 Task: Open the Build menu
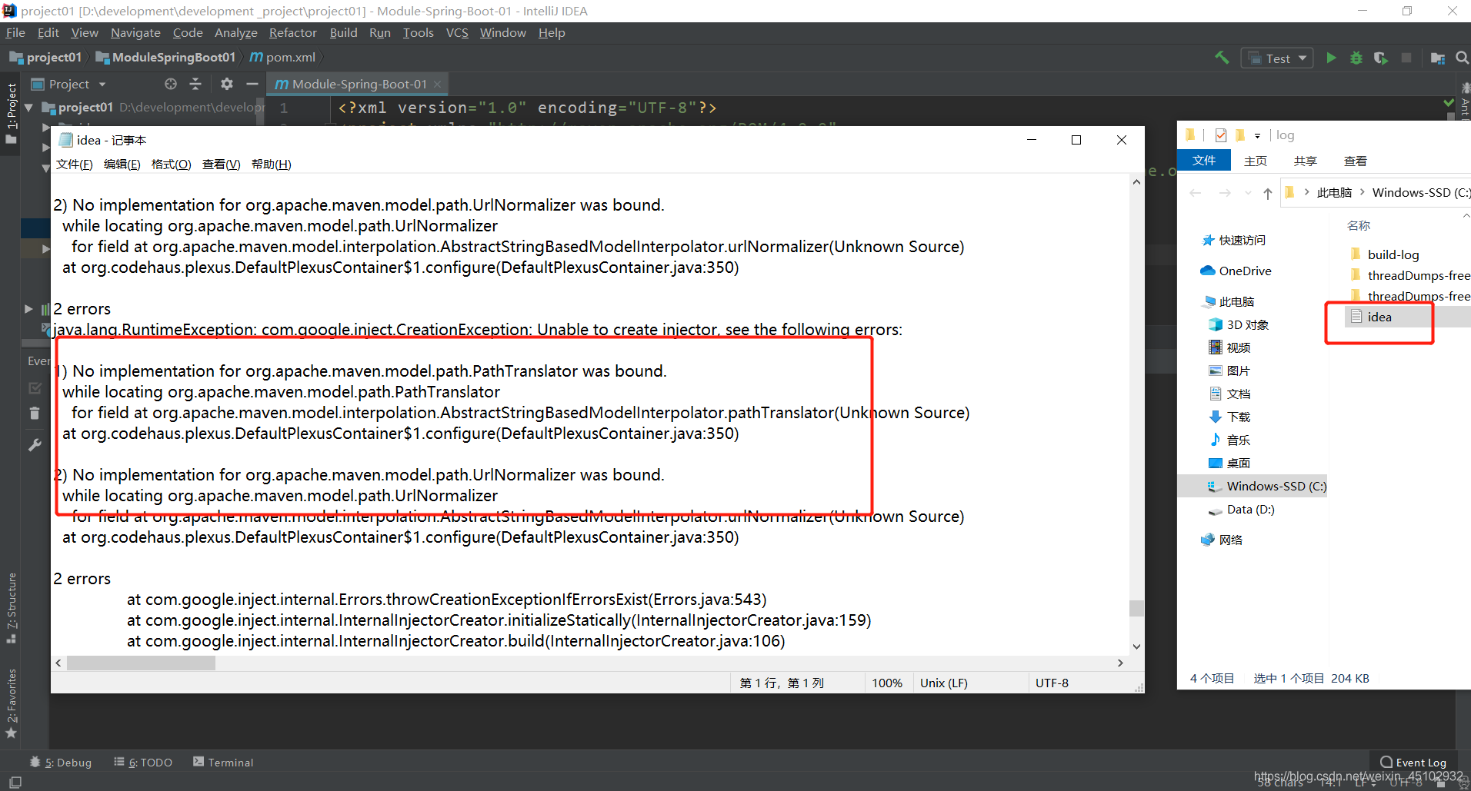pos(343,32)
